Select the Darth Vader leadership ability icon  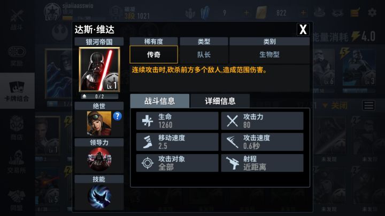[99, 160]
